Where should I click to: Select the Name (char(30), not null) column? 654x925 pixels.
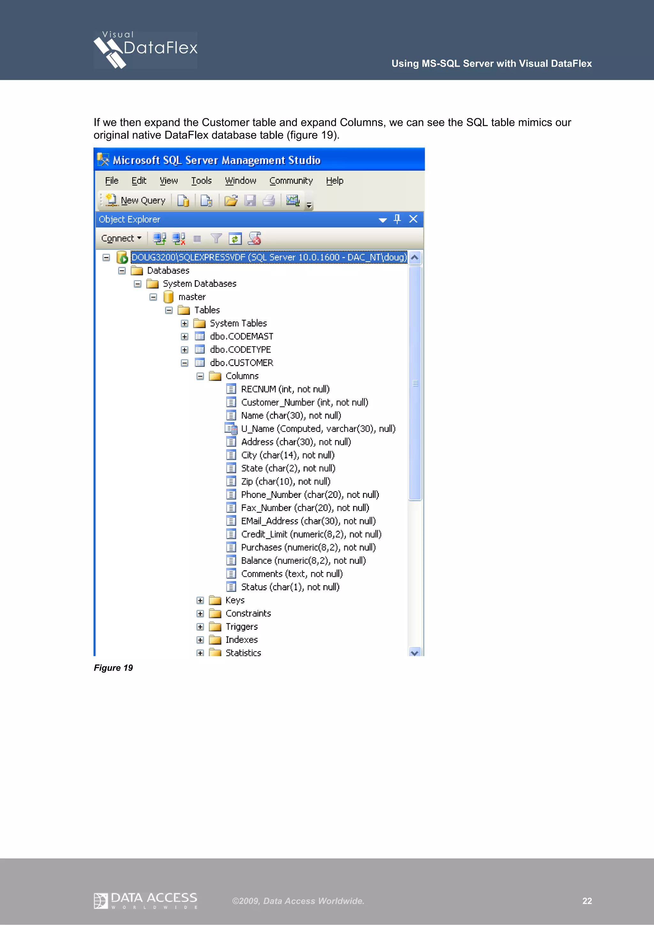(x=291, y=416)
